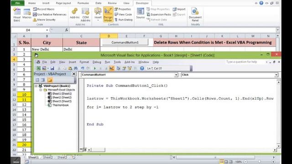The image size is (292, 164).
Task: Switch to the Review ribbon tab
Action: [x=112, y=3]
